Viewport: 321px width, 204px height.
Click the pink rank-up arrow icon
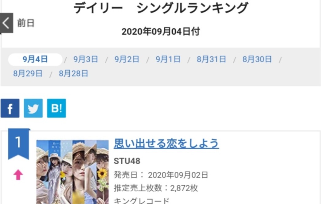18,175
